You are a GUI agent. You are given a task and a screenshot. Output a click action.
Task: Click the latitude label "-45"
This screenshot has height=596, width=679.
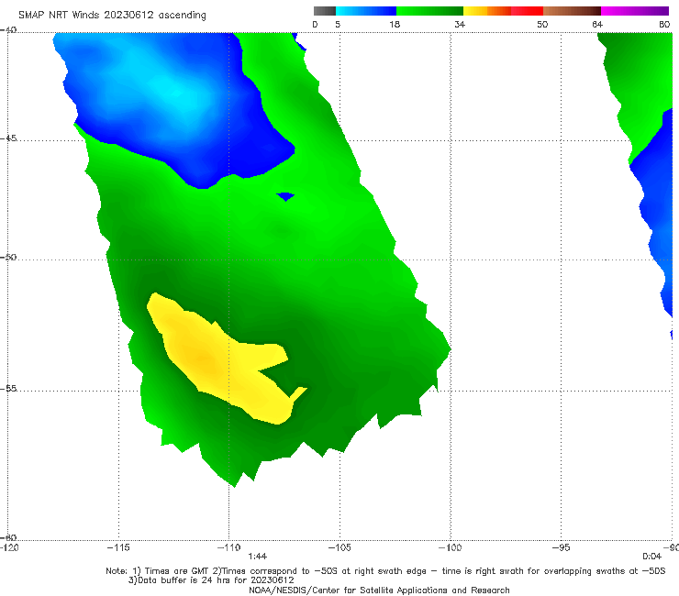[x=8, y=138]
